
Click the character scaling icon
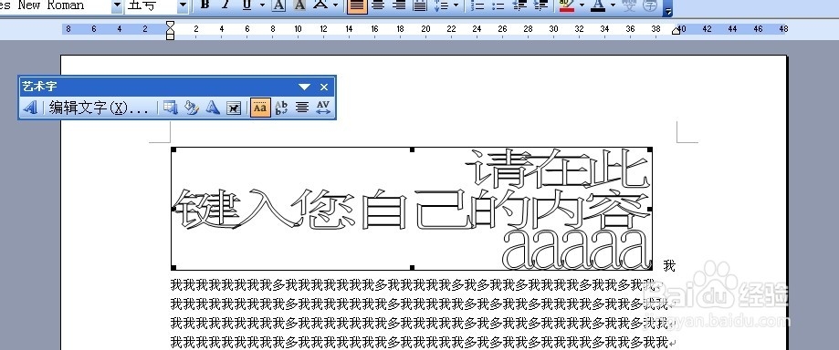tap(320, 5)
